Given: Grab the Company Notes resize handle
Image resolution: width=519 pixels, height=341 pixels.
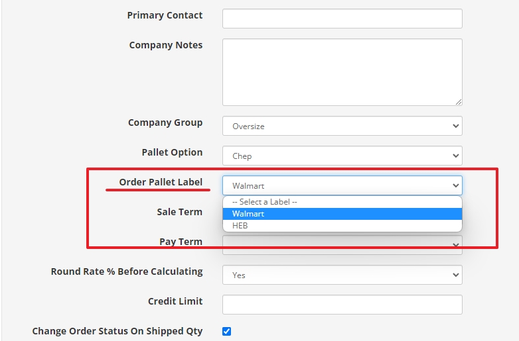Looking at the screenshot, I should point(458,101).
